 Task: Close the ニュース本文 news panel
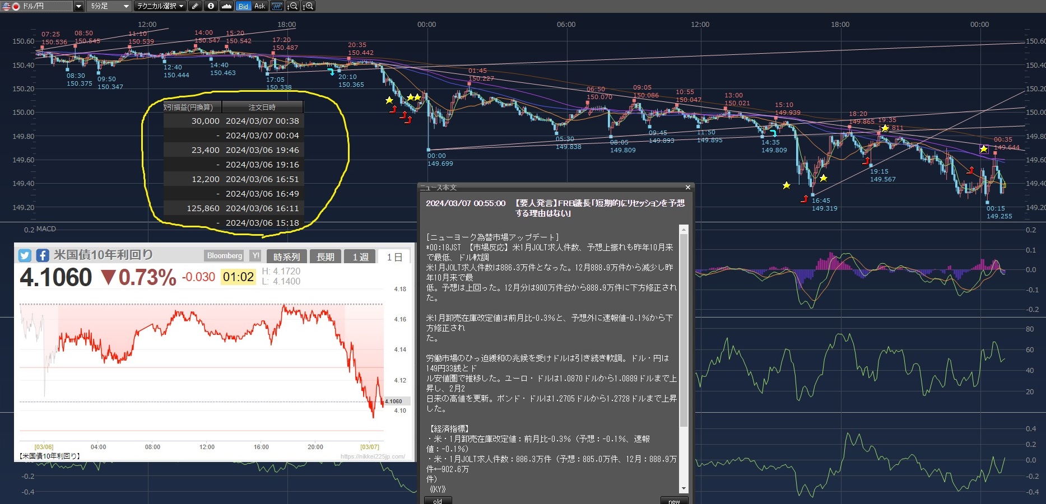pos(688,188)
